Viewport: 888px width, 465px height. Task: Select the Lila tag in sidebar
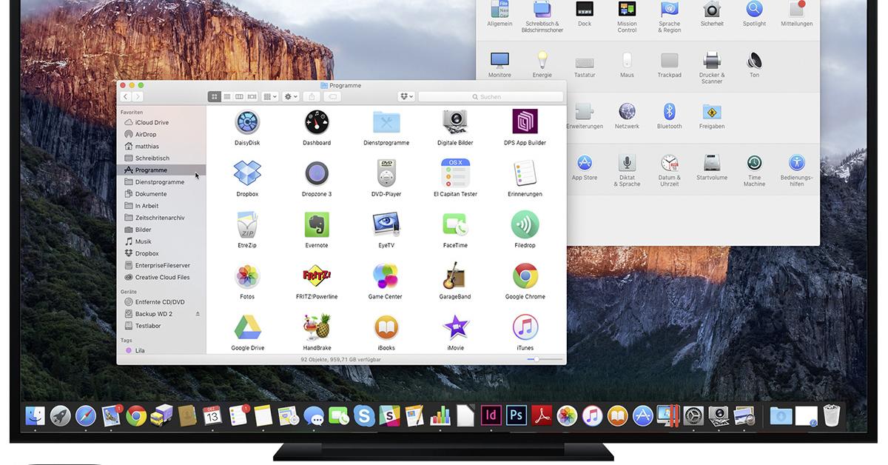(x=140, y=350)
